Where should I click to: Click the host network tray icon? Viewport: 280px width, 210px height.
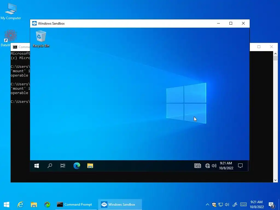click(221, 205)
